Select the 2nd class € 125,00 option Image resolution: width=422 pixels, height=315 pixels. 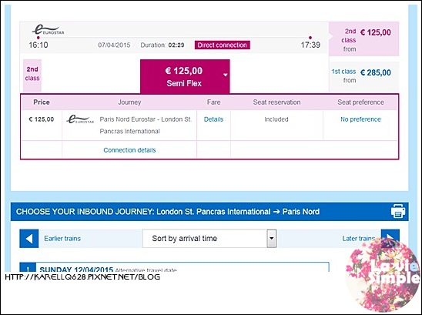(363, 39)
